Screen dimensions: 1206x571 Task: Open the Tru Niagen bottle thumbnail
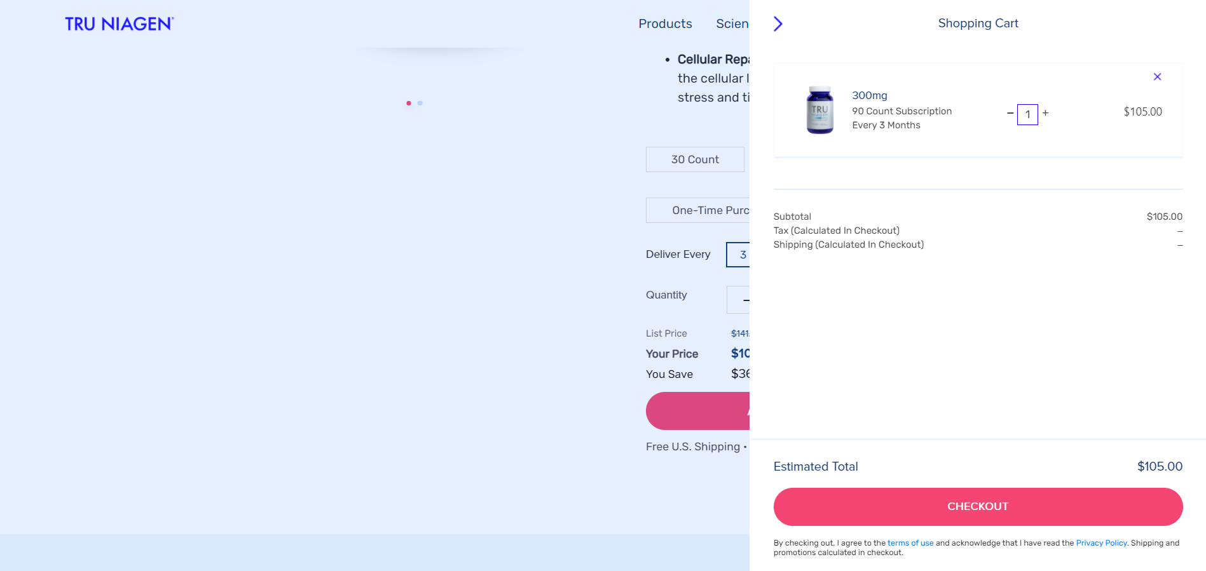[x=820, y=110]
